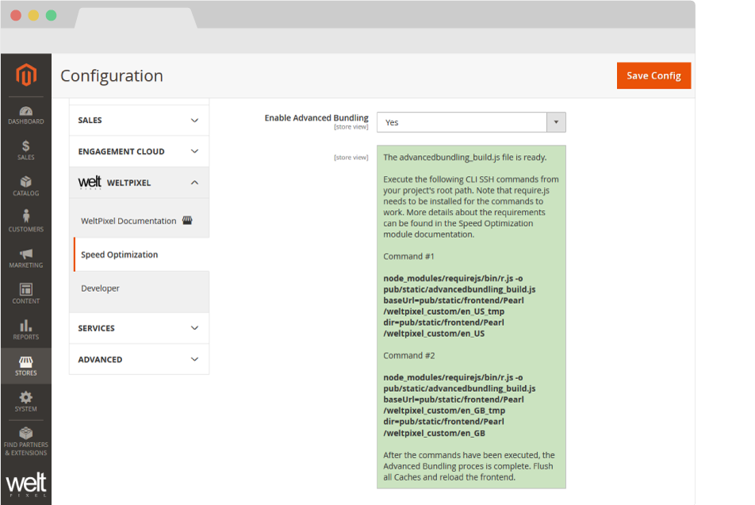Open Sales from the dollar icon
Viewport: 755px width, 505px height.
[25, 150]
